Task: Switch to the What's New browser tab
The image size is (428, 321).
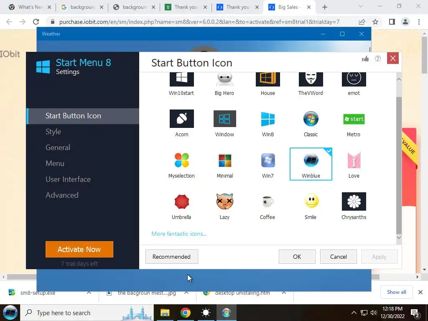Action: click(30, 7)
